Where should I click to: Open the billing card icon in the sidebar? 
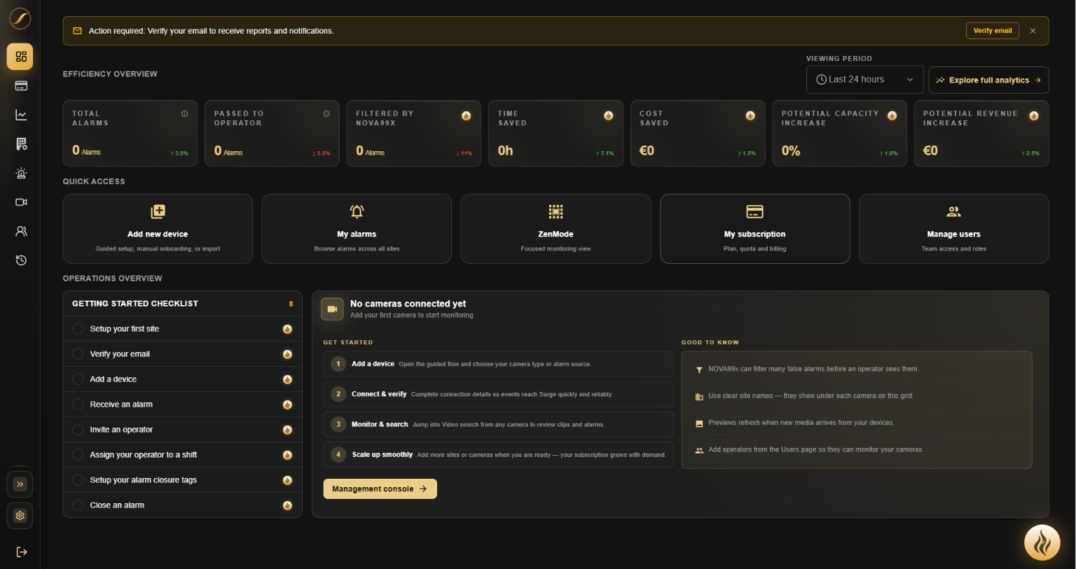(x=21, y=85)
